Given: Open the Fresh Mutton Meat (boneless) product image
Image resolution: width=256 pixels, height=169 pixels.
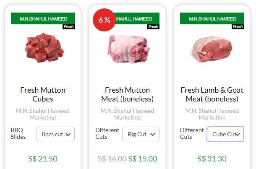Looking at the screenshot, I should 127,49.
